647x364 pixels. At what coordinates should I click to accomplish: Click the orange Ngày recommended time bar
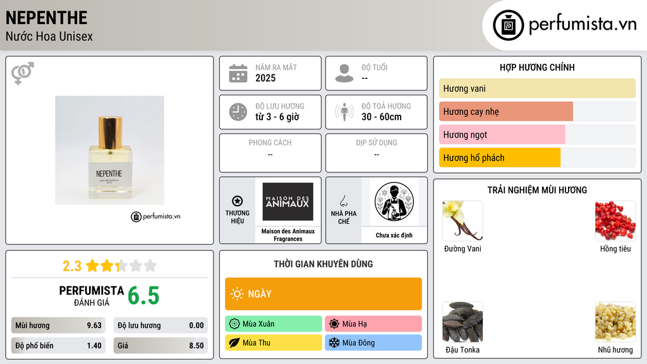pos(323,294)
